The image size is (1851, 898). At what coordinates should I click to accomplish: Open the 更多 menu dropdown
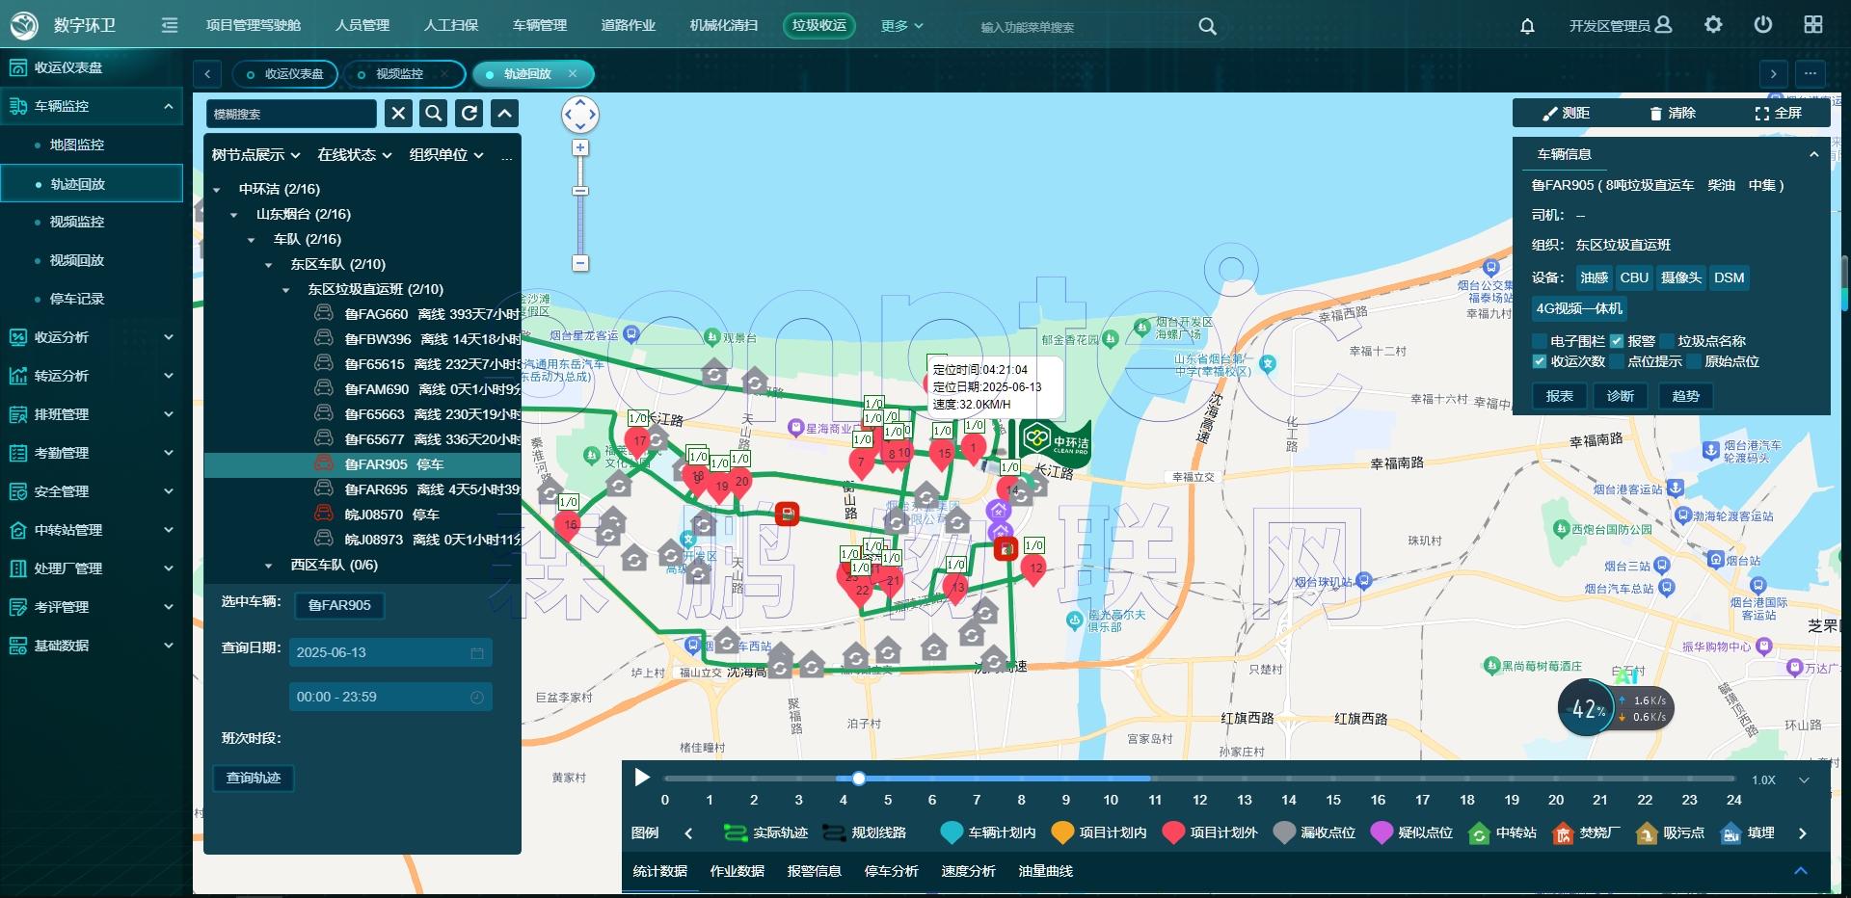pyautogui.click(x=901, y=26)
